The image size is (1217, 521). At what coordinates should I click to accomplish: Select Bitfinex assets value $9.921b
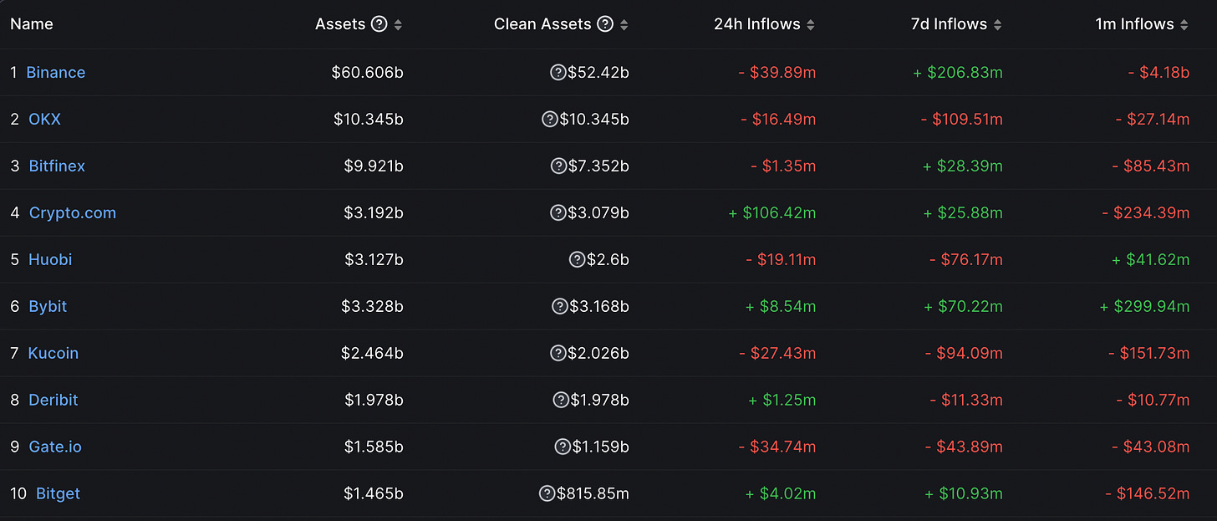(374, 166)
